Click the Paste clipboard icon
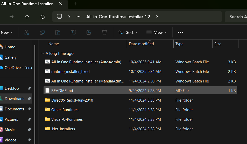This screenshot has width=247, height=144. tap(58, 32)
